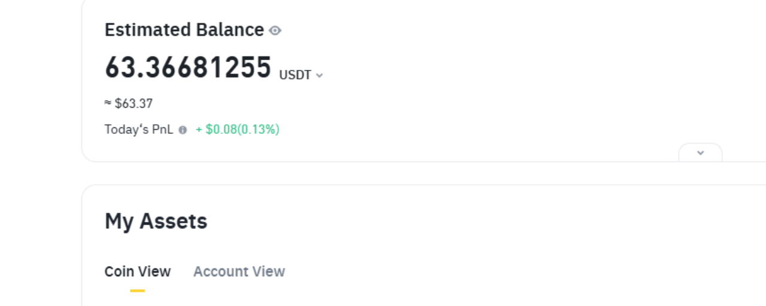Click the USDT unit label

295,75
